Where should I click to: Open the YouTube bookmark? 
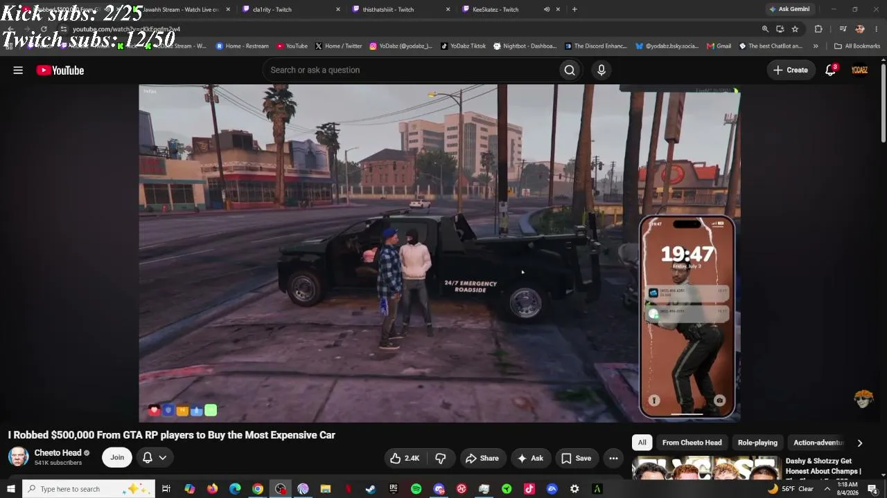292,46
